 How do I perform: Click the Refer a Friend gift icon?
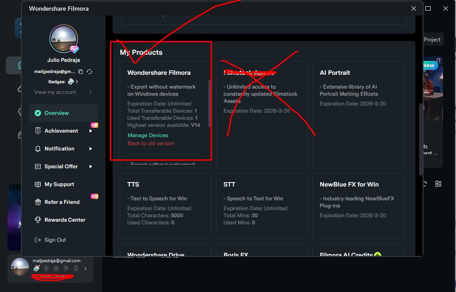[38, 202]
